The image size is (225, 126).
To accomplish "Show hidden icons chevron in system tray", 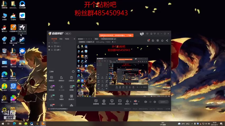I will 192,123.
